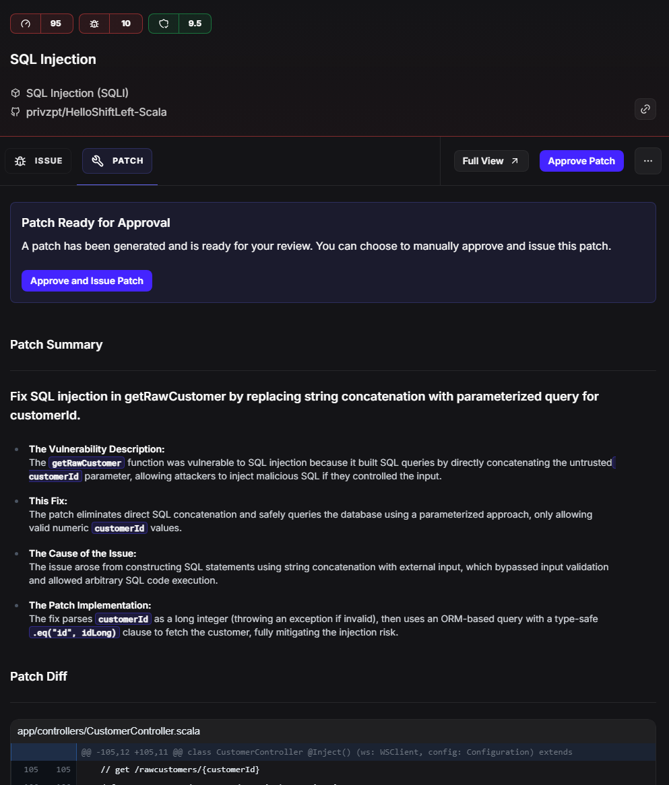Click Approve and Issue Patch
The width and height of the screenshot is (669, 785).
pos(87,281)
